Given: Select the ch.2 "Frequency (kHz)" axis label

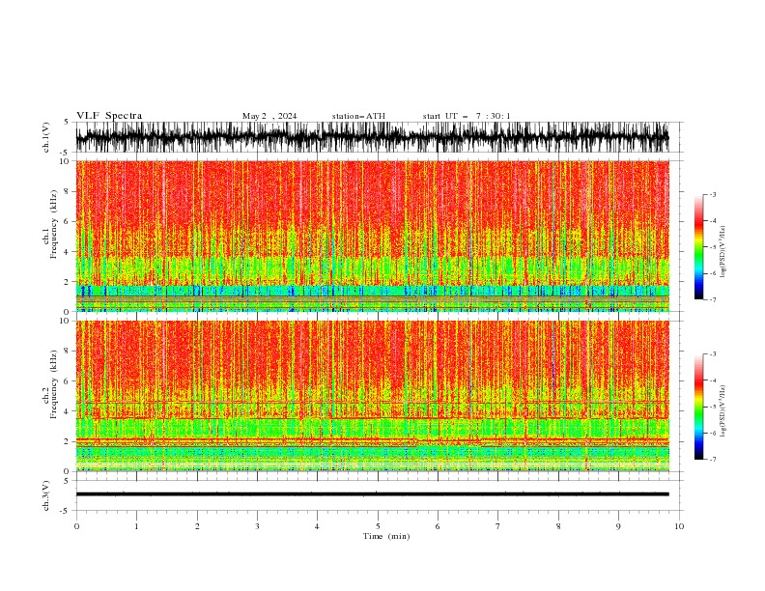Looking at the screenshot, I should 54,384.
